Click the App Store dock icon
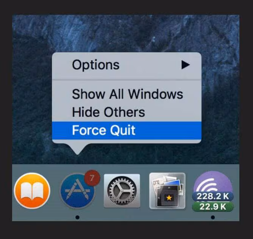The width and height of the screenshot is (253, 239). point(77,191)
